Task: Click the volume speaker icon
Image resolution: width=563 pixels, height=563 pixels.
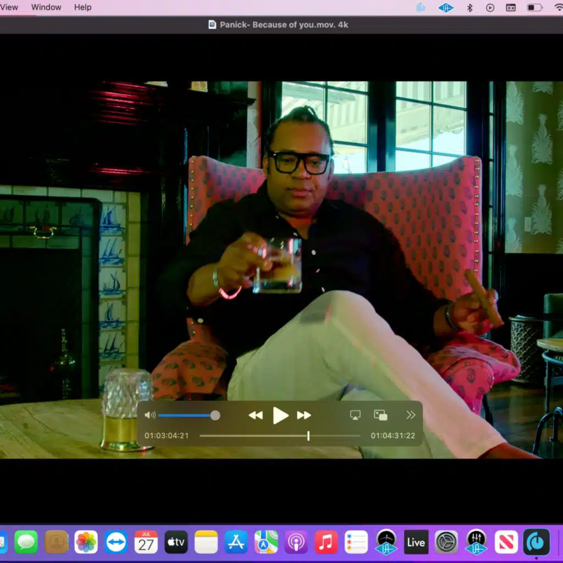Action: [150, 416]
